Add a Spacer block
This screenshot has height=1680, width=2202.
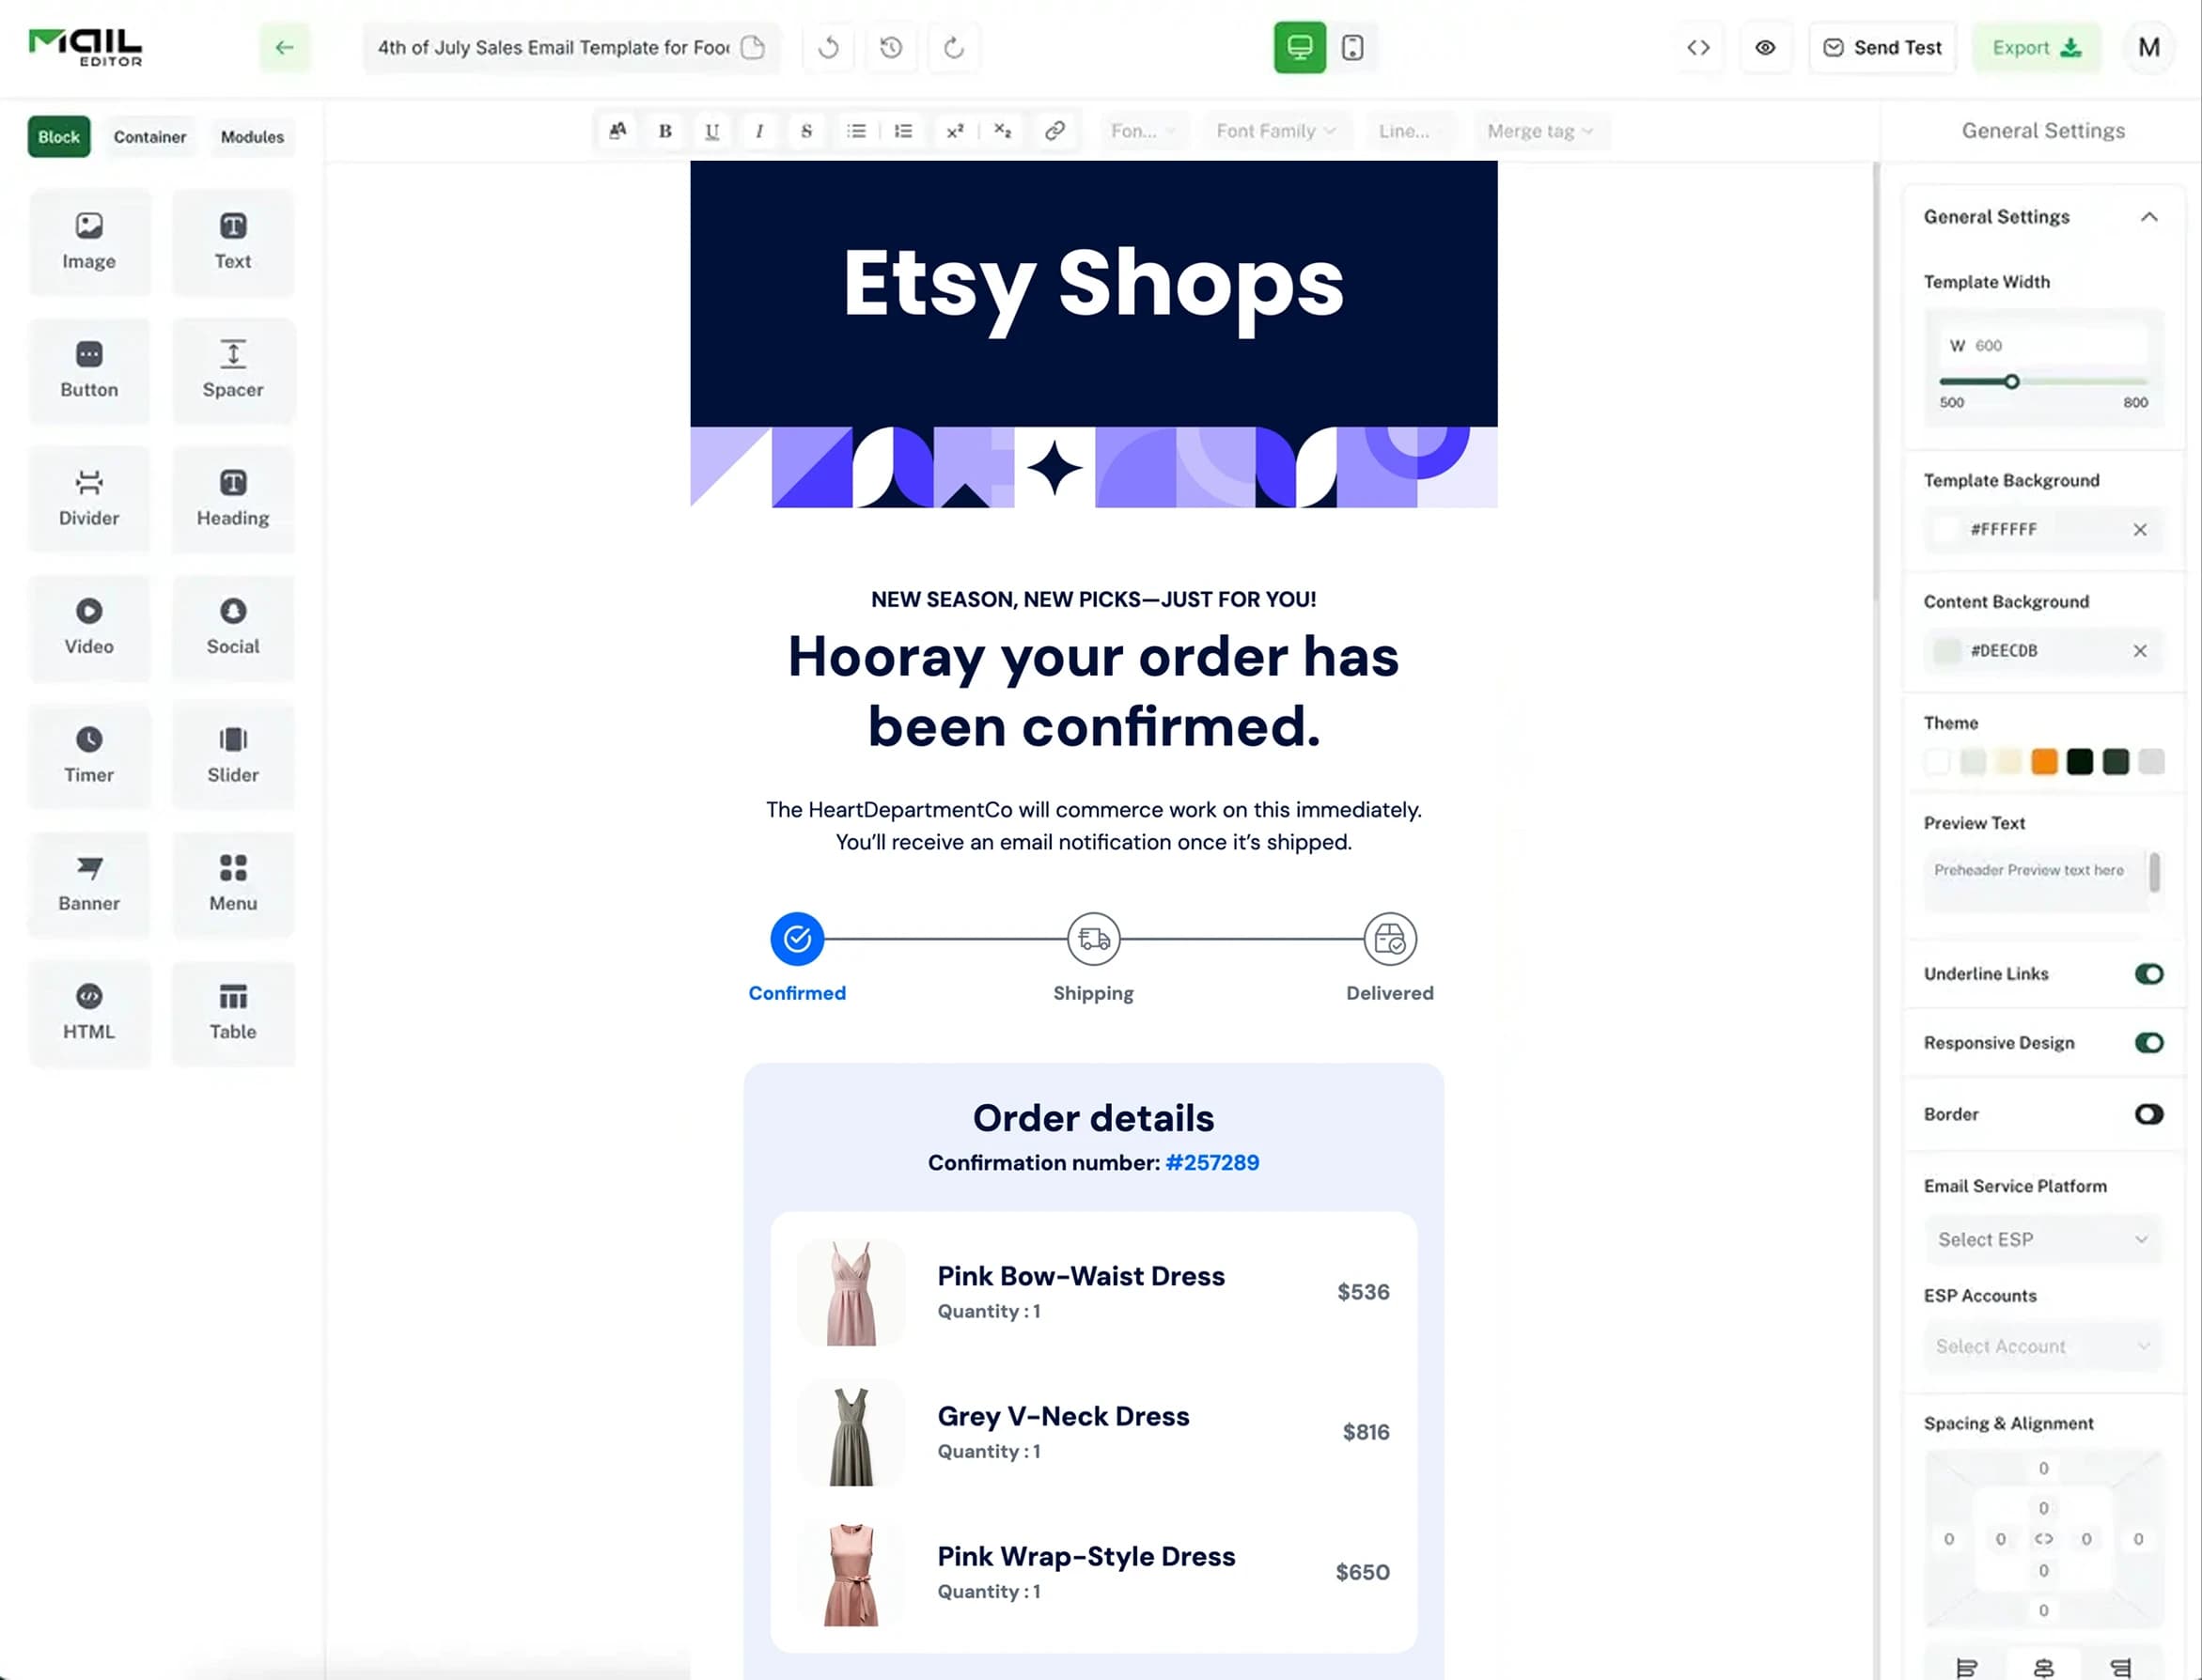point(233,371)
